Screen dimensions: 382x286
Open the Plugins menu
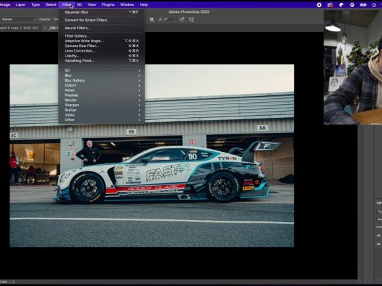click(x=108, y=5)
